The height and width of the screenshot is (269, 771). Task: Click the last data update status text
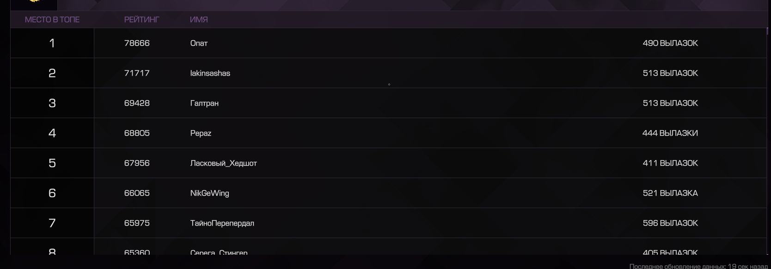[x=698, y=266]
